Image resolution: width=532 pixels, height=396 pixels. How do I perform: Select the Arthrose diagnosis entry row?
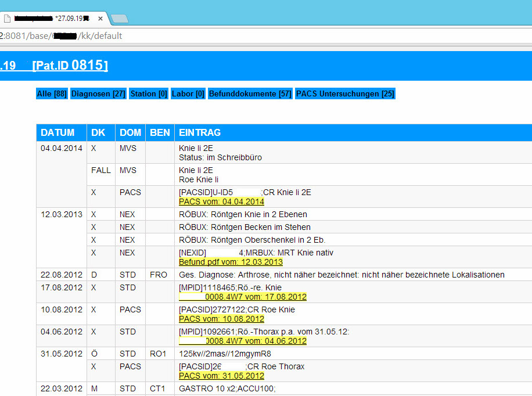[342, 275]
